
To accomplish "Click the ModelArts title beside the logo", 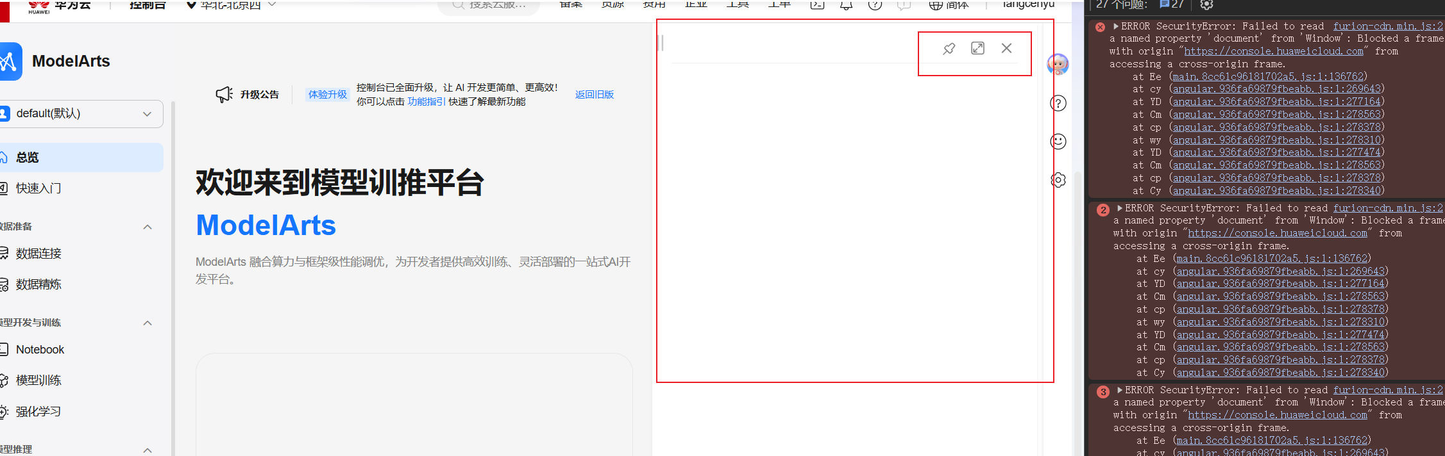I will (71, 61).
